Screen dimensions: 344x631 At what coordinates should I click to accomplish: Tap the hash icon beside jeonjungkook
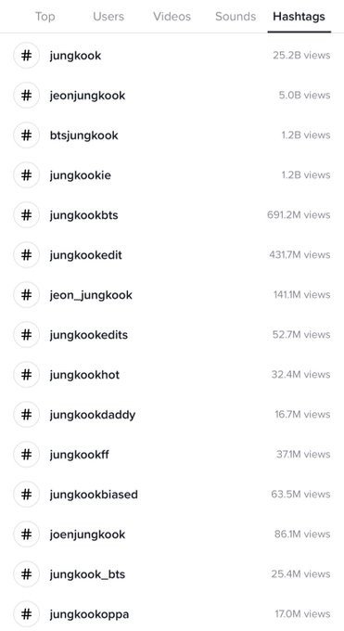27,96
